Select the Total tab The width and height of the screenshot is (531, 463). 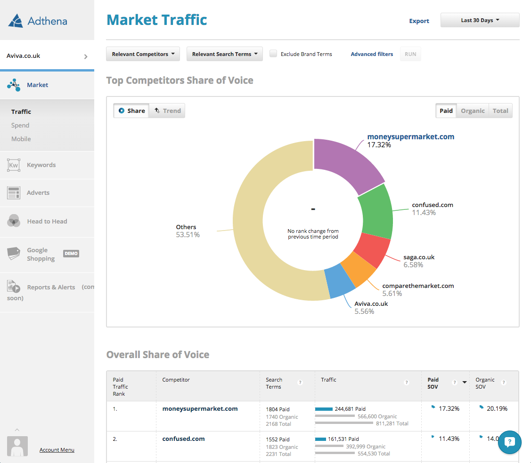pos(500,111)
